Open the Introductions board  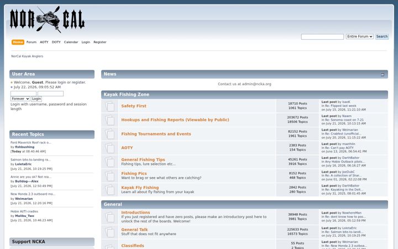[135, 212]
